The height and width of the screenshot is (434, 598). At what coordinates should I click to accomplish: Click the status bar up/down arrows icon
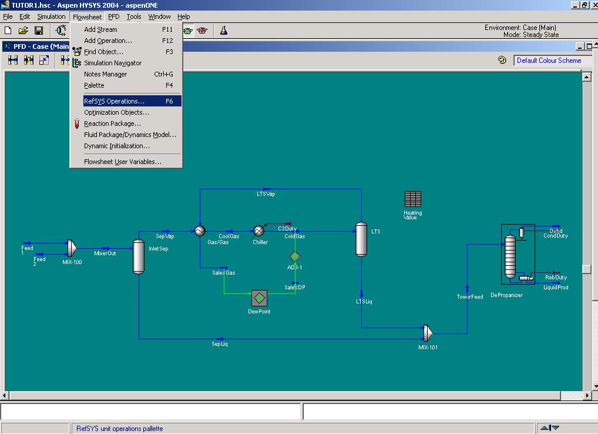click(x=550, y=428)
